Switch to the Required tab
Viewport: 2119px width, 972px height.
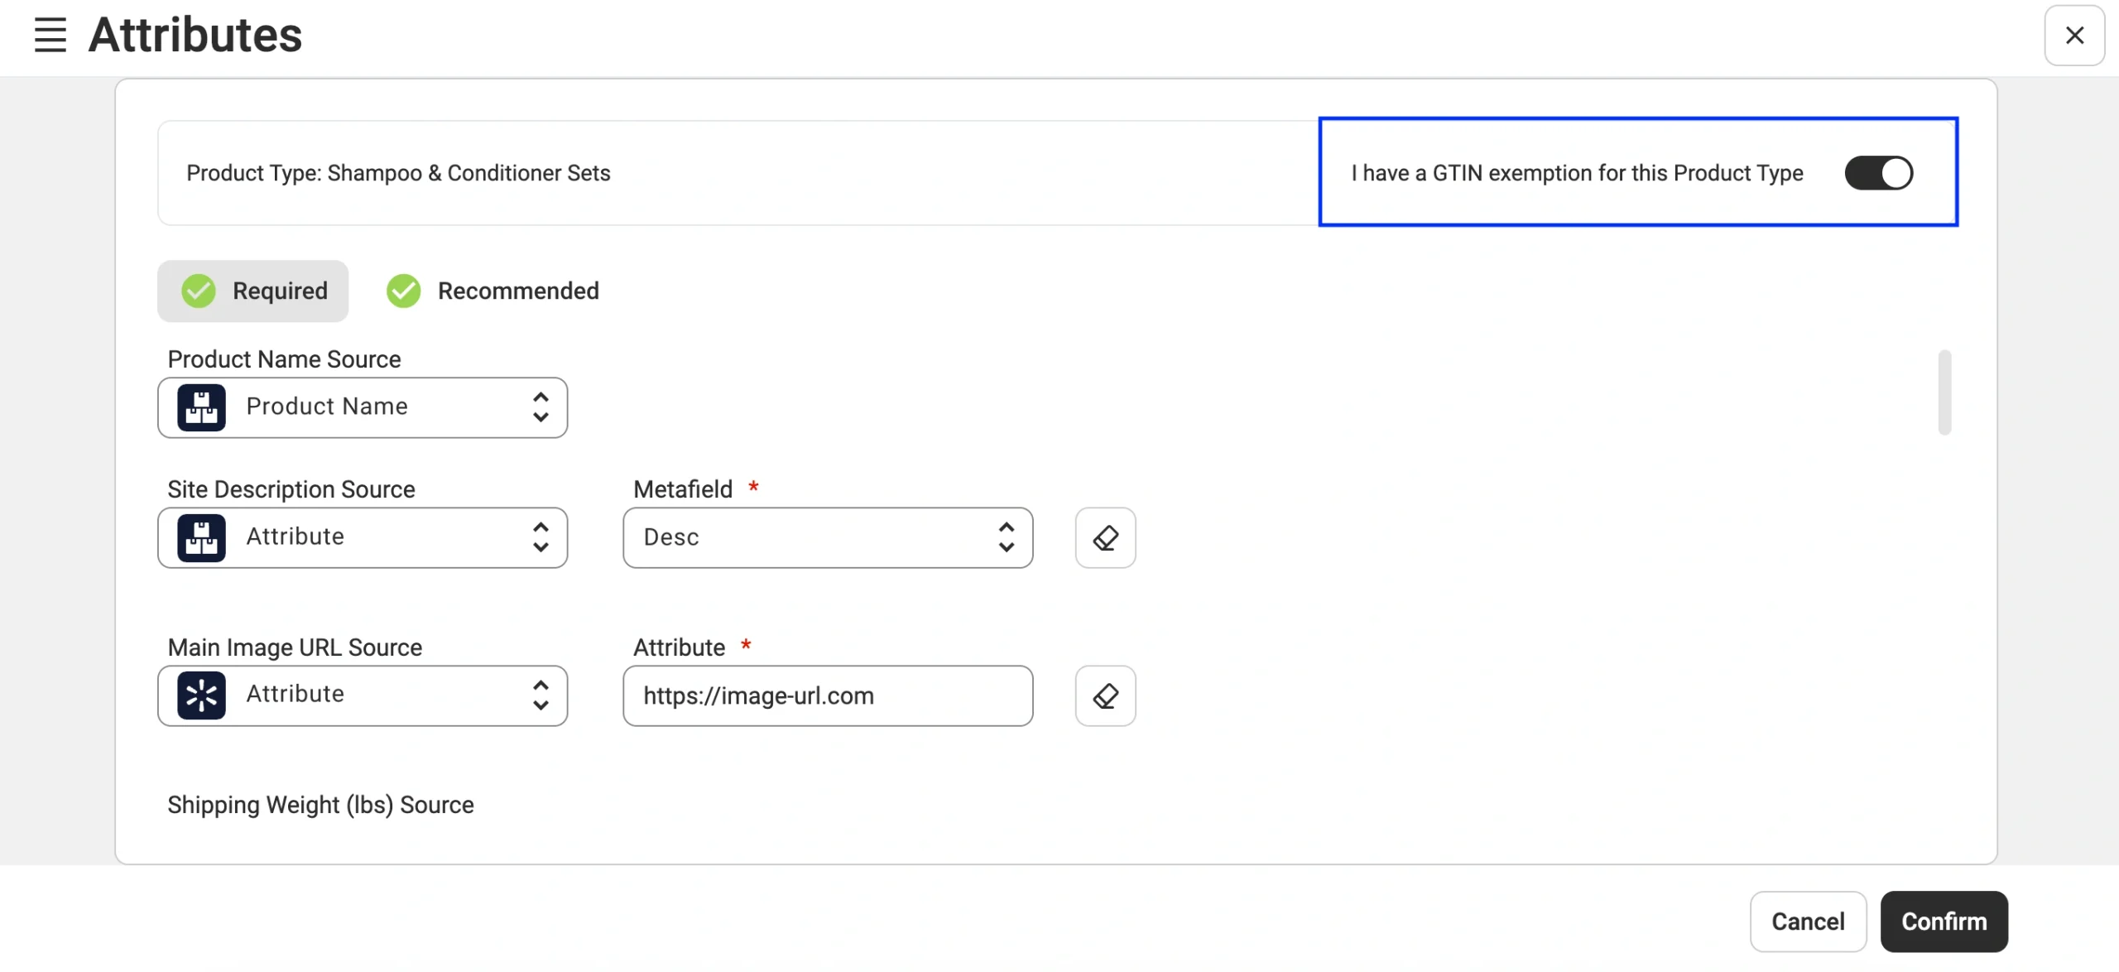point(253,291)
